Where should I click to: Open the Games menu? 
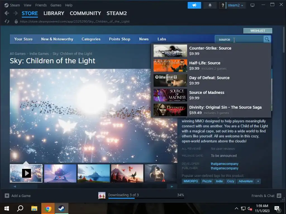(x=56, y=5)
